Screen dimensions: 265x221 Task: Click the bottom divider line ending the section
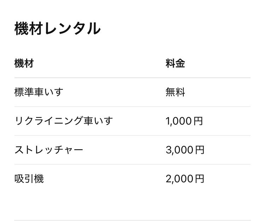pos(132,220)
